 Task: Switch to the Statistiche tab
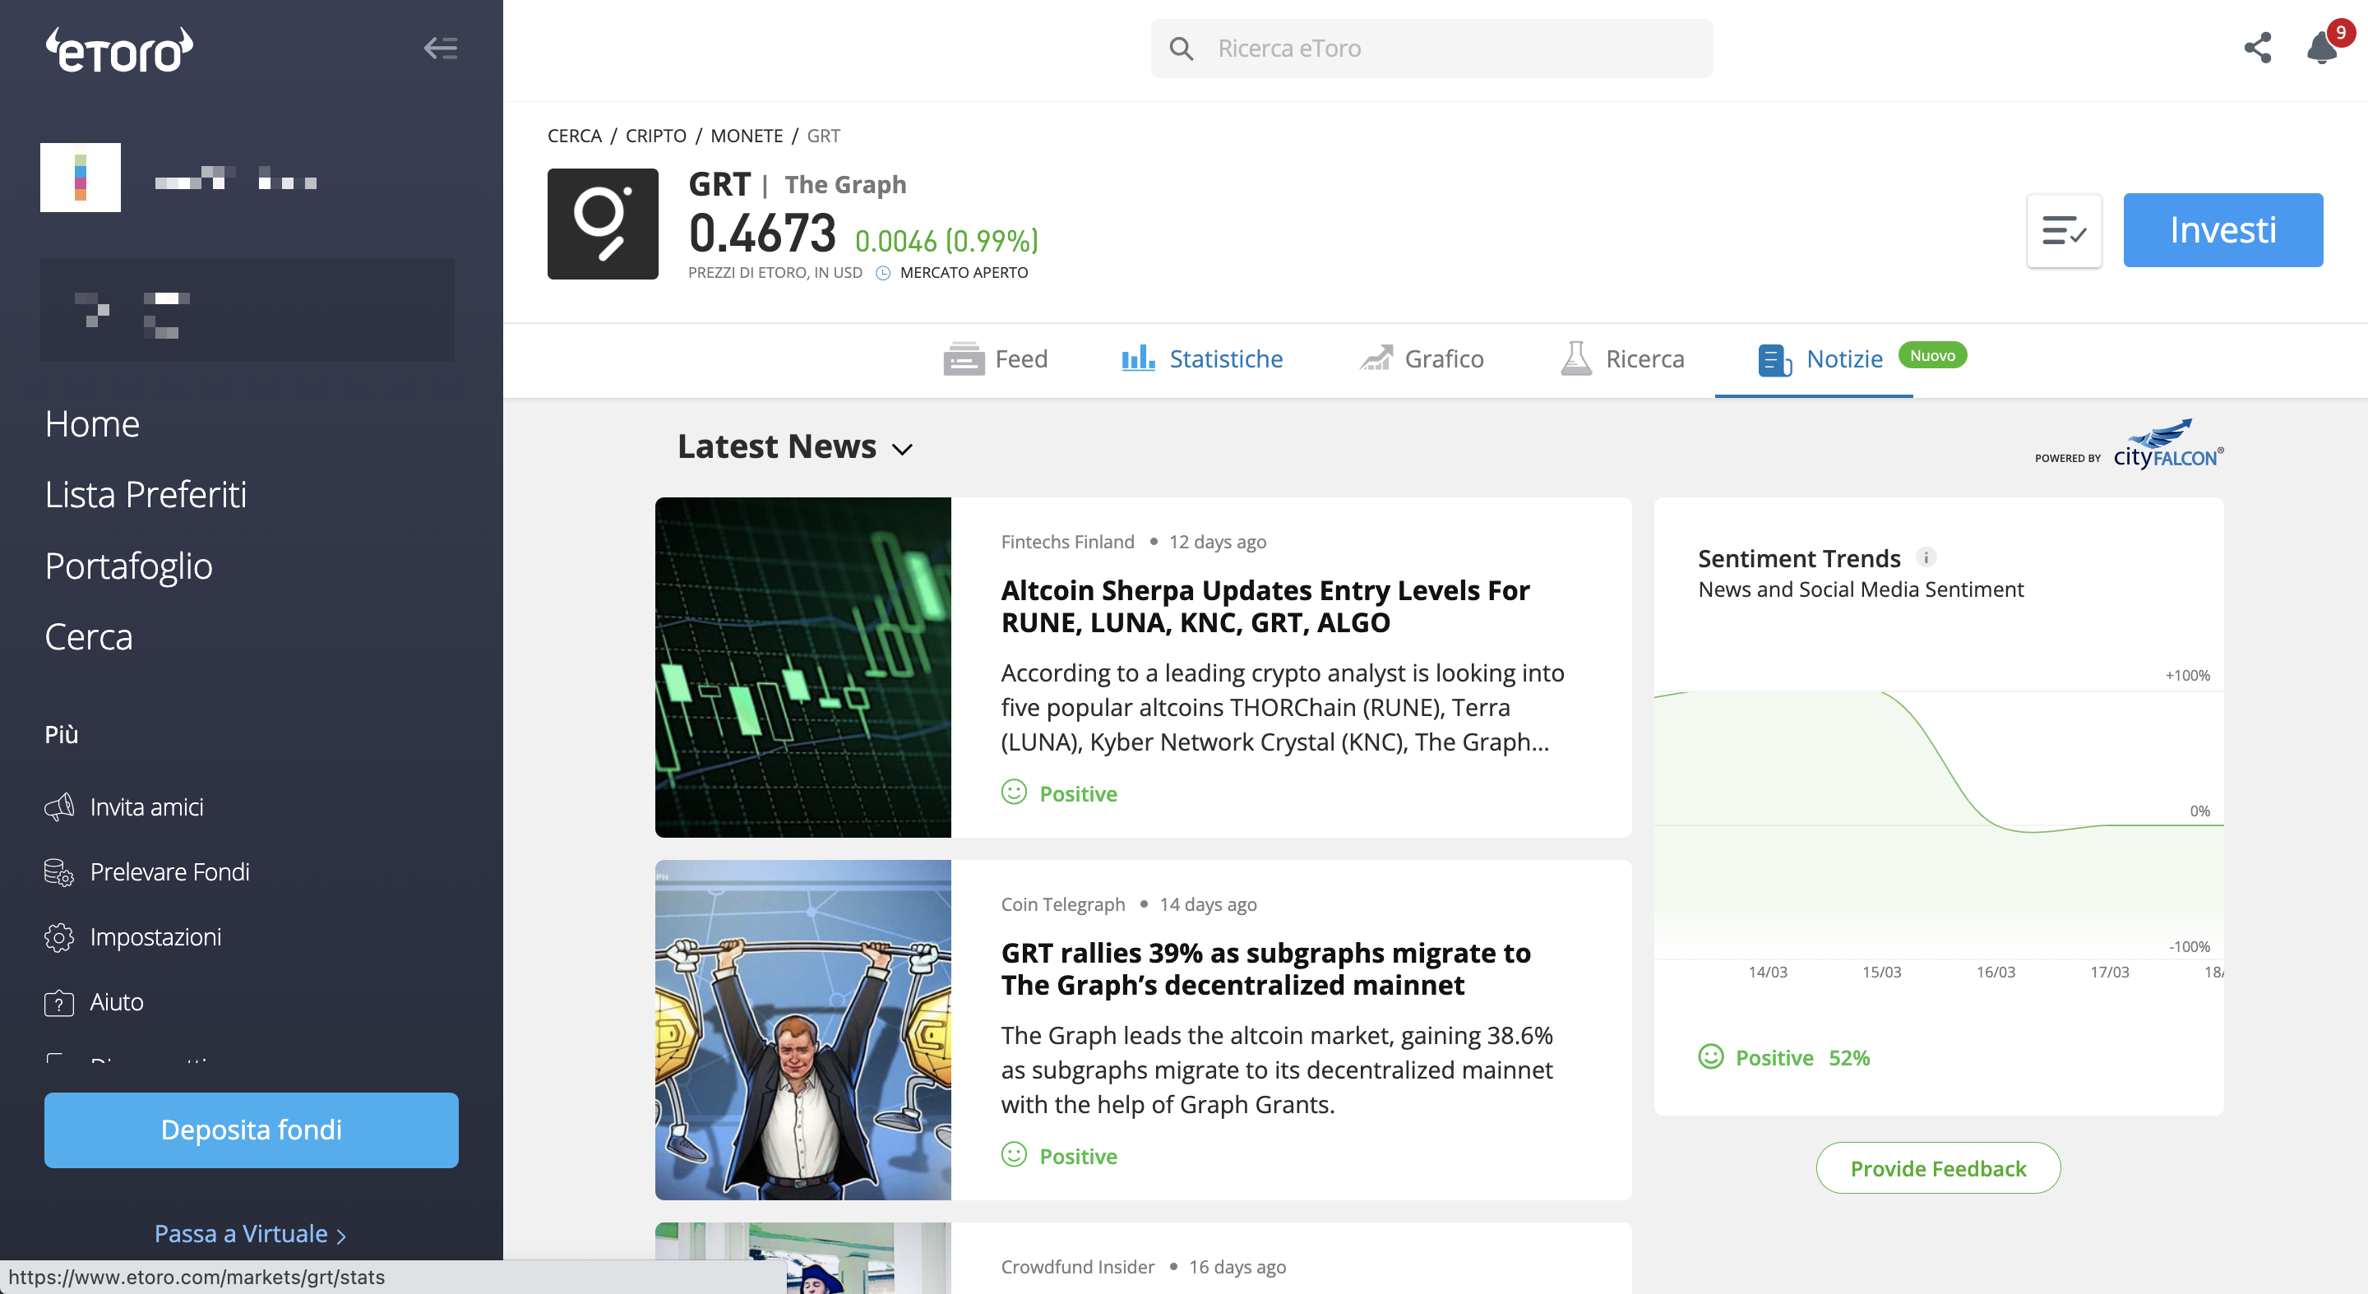point(1201,358)
